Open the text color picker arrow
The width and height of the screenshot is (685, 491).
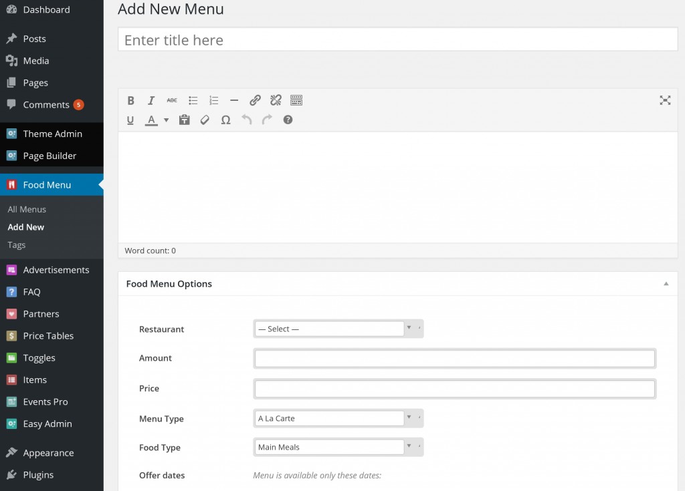coord(167,120)
